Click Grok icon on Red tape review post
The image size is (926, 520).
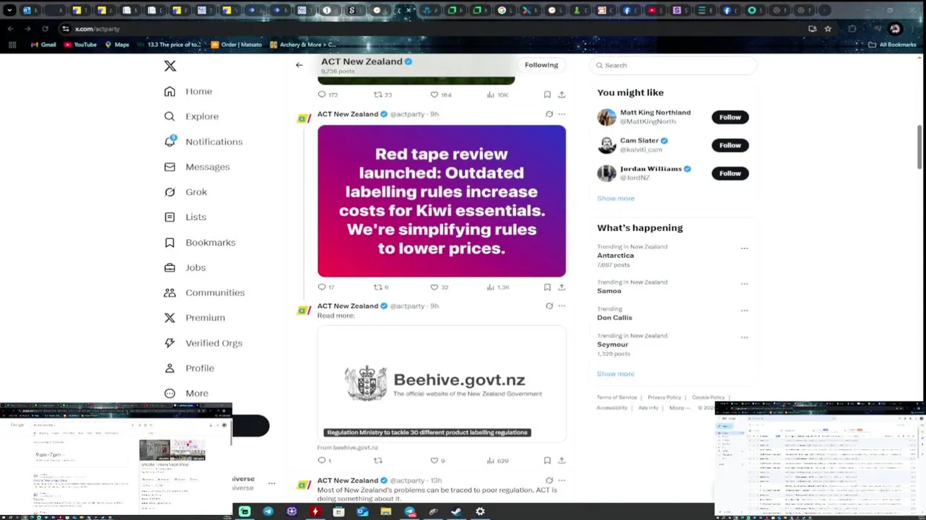click(x=549, y=114)
